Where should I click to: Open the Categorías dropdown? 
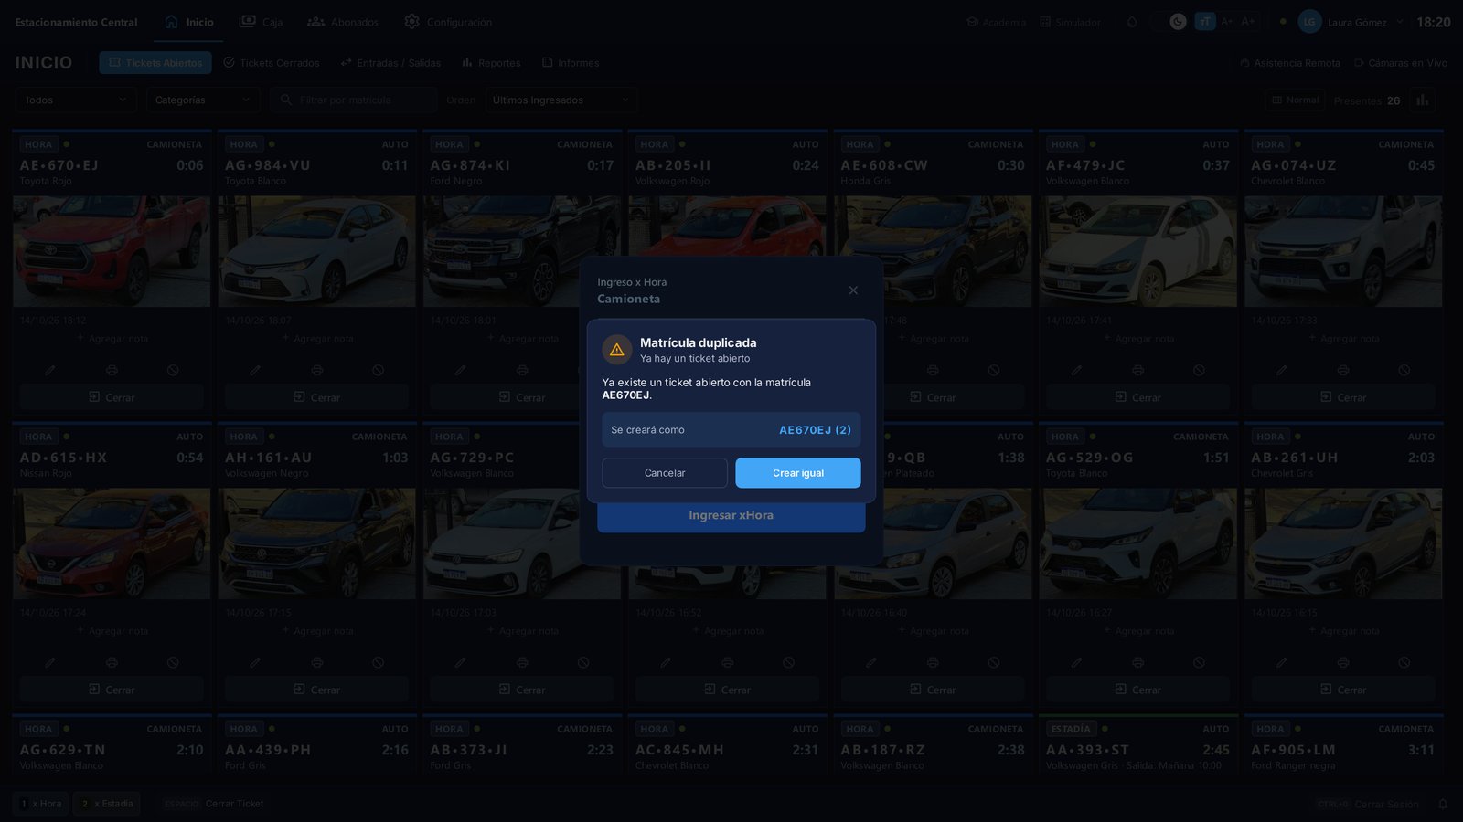click(203, 100)
